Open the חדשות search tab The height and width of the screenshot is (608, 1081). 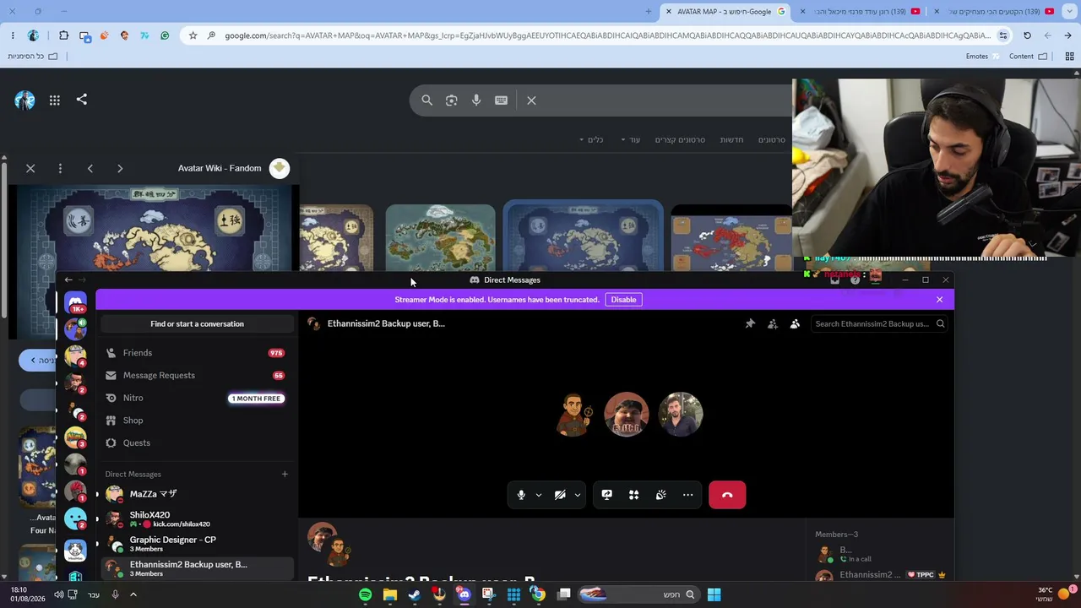point(732,140)
